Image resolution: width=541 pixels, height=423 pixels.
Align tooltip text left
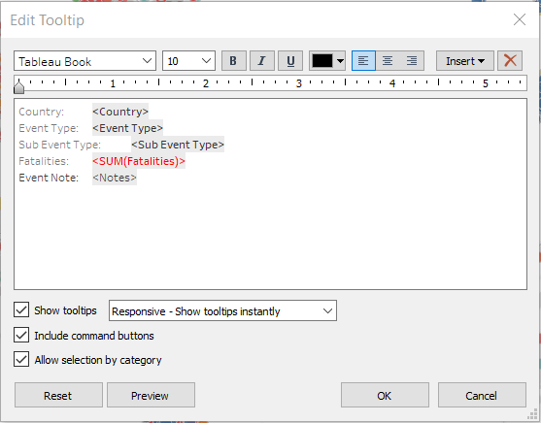pos(363,61)
